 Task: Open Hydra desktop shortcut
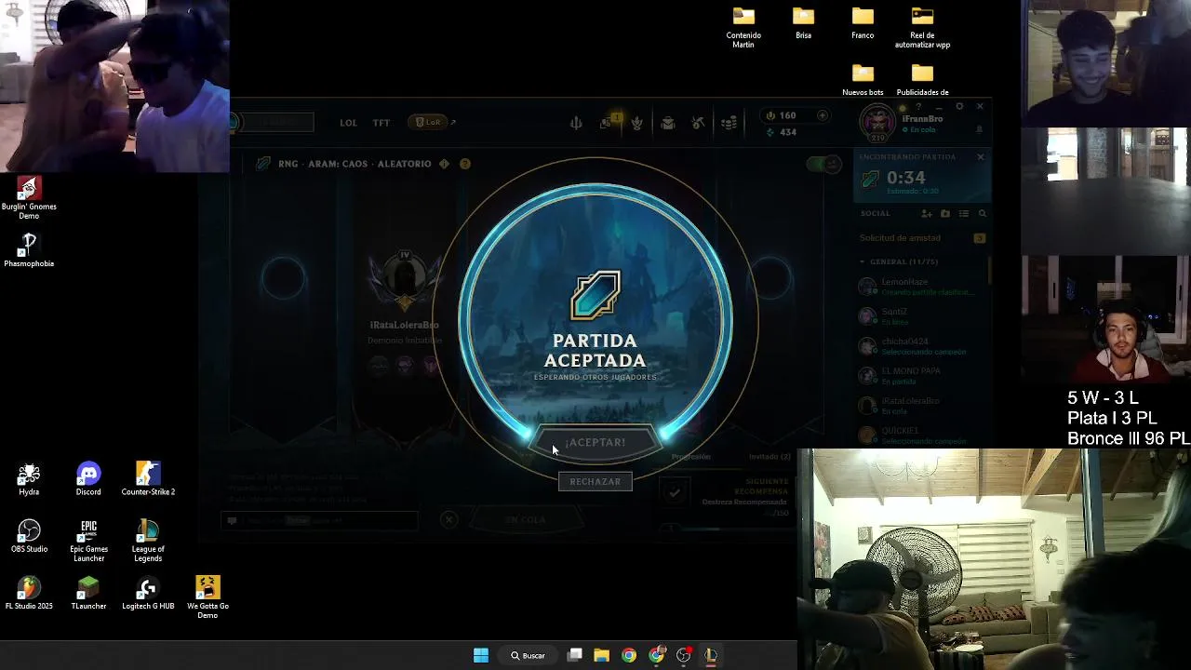pos(29,479)
